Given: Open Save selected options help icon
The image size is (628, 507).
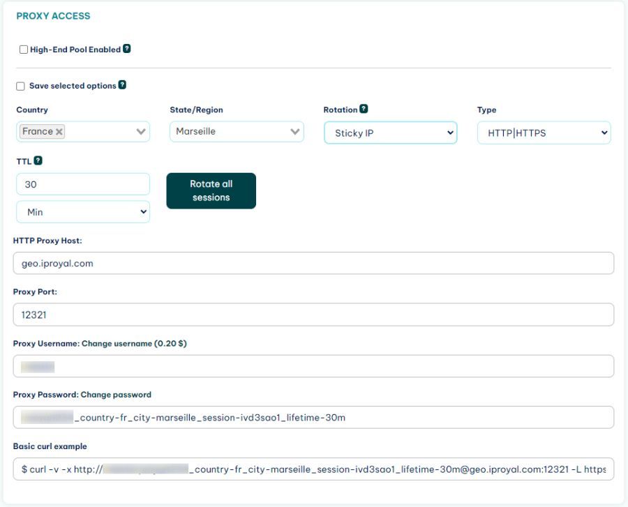Looking at the screenshot, I should (122, 85).
